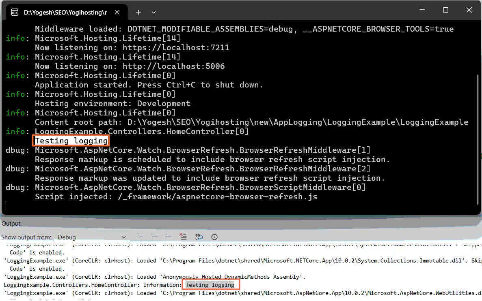
Task: Enable timestamp display in Output panel
Action: 214,237
